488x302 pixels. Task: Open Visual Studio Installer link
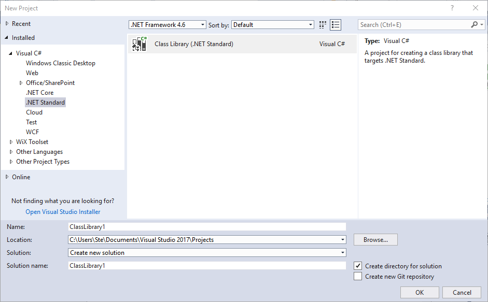click(62, 211)
